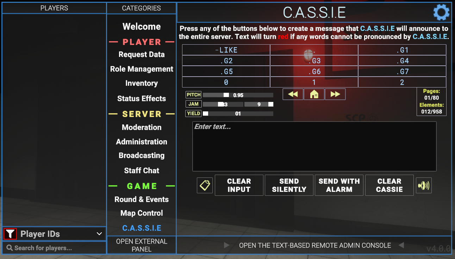455x259 pixels.
Task: Click the 'Search for players...' field
Action: pyautogui.click(x=54, y=248)
